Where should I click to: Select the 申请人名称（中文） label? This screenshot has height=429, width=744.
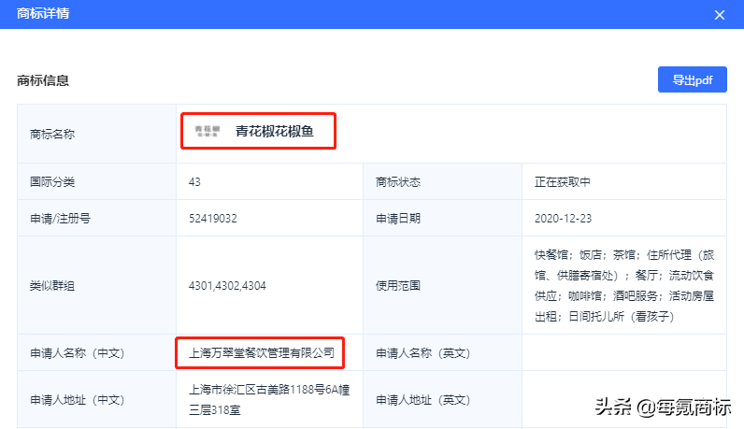tap(78, 353)
